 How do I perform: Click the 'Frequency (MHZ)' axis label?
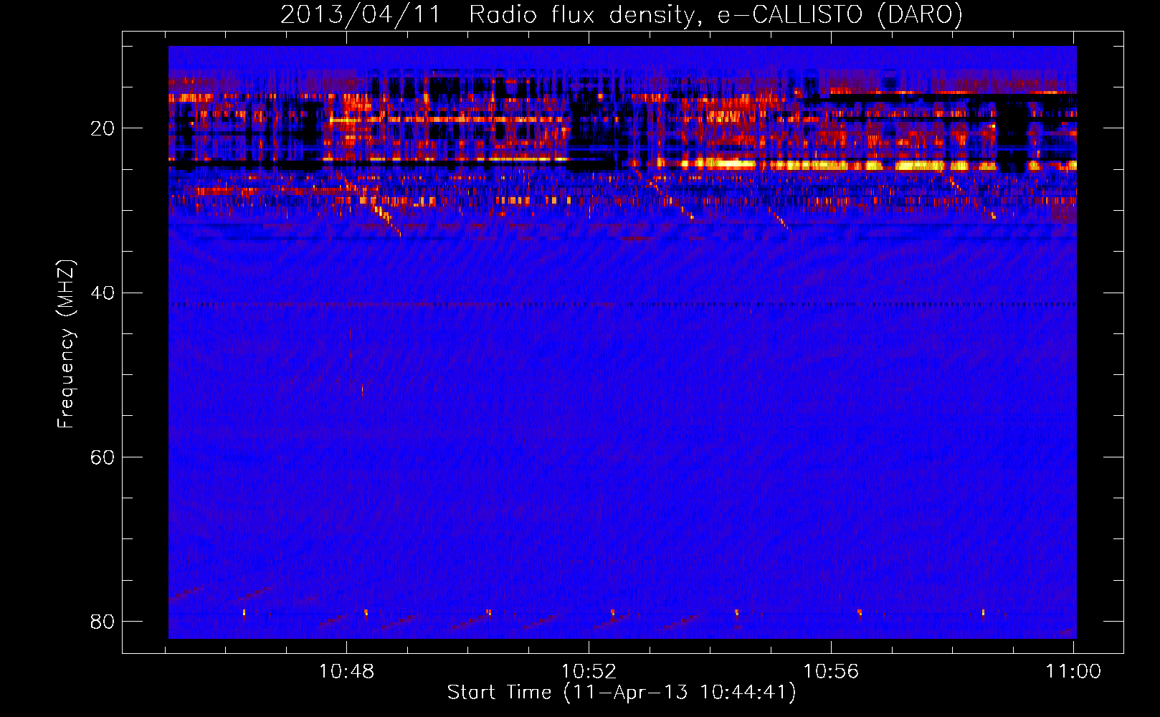click(x=65, y=343)
